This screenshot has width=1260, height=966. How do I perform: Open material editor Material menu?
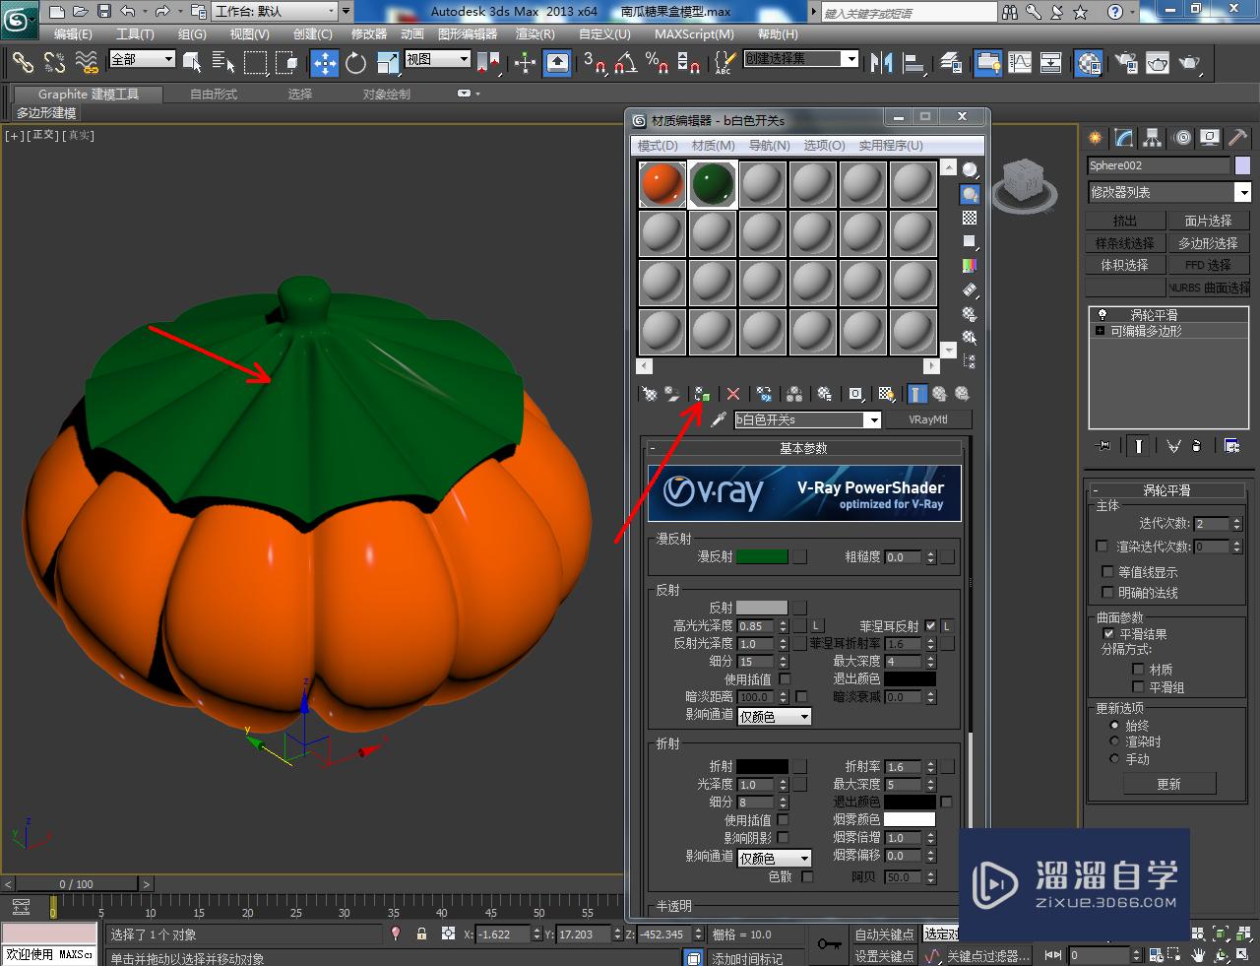714,145
